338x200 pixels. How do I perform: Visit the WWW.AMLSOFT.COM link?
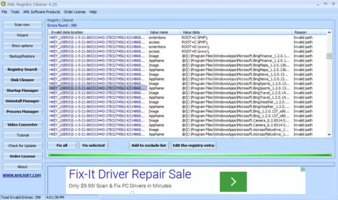(22, 175)
